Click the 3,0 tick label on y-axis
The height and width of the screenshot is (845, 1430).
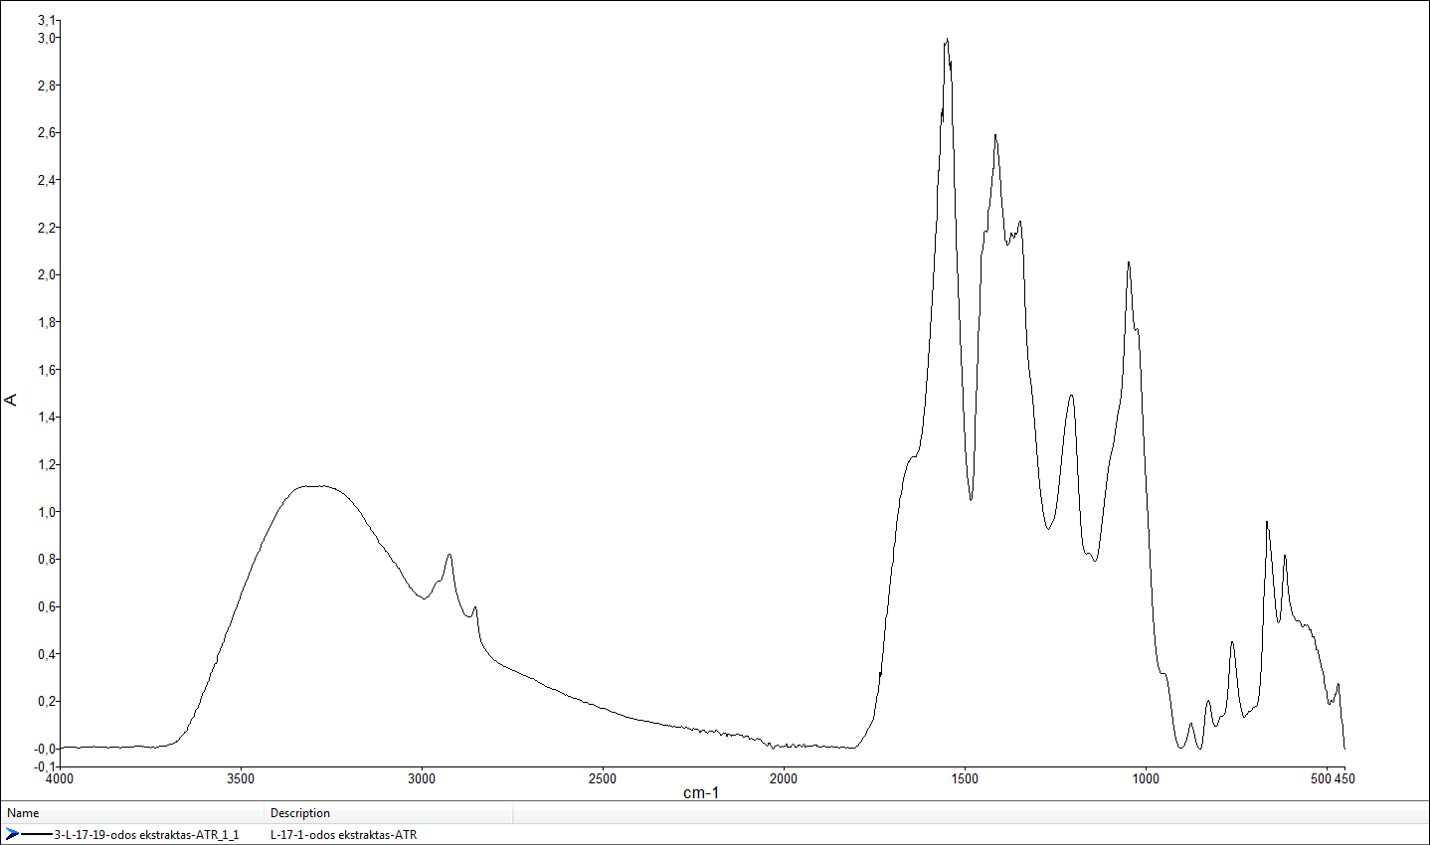click(x=48, y=38)
